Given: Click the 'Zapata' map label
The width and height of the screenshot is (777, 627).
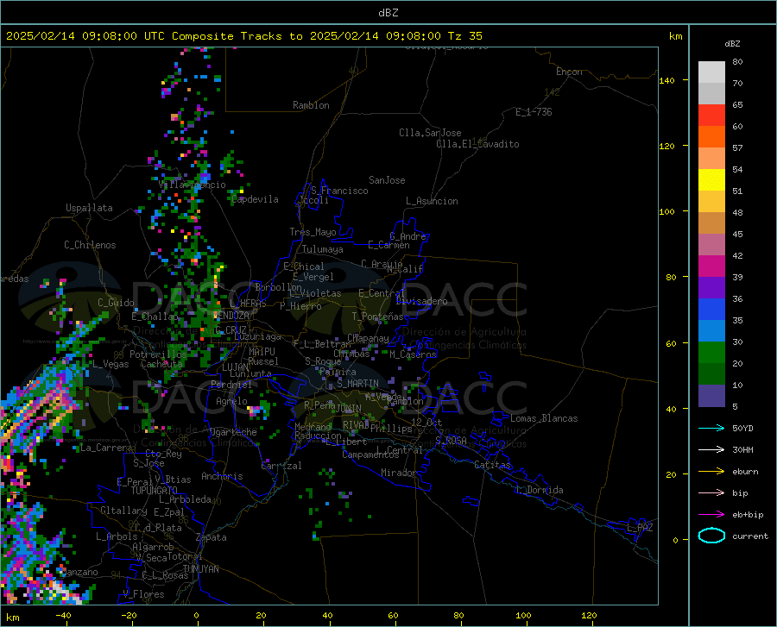Looking at the screenshot, I should 212,537.
